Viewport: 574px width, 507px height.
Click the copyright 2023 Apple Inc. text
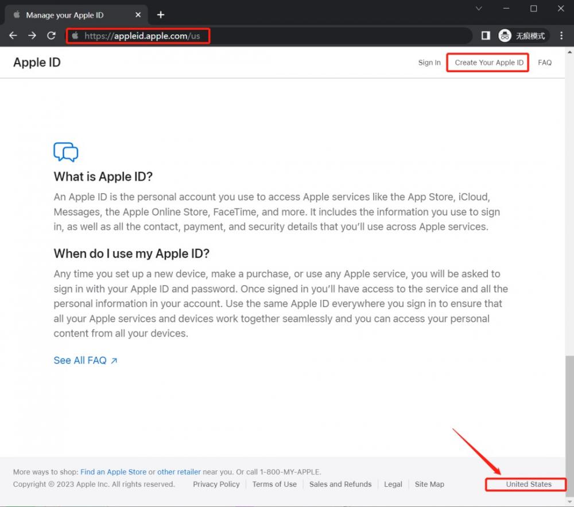(x=94, y=484)
